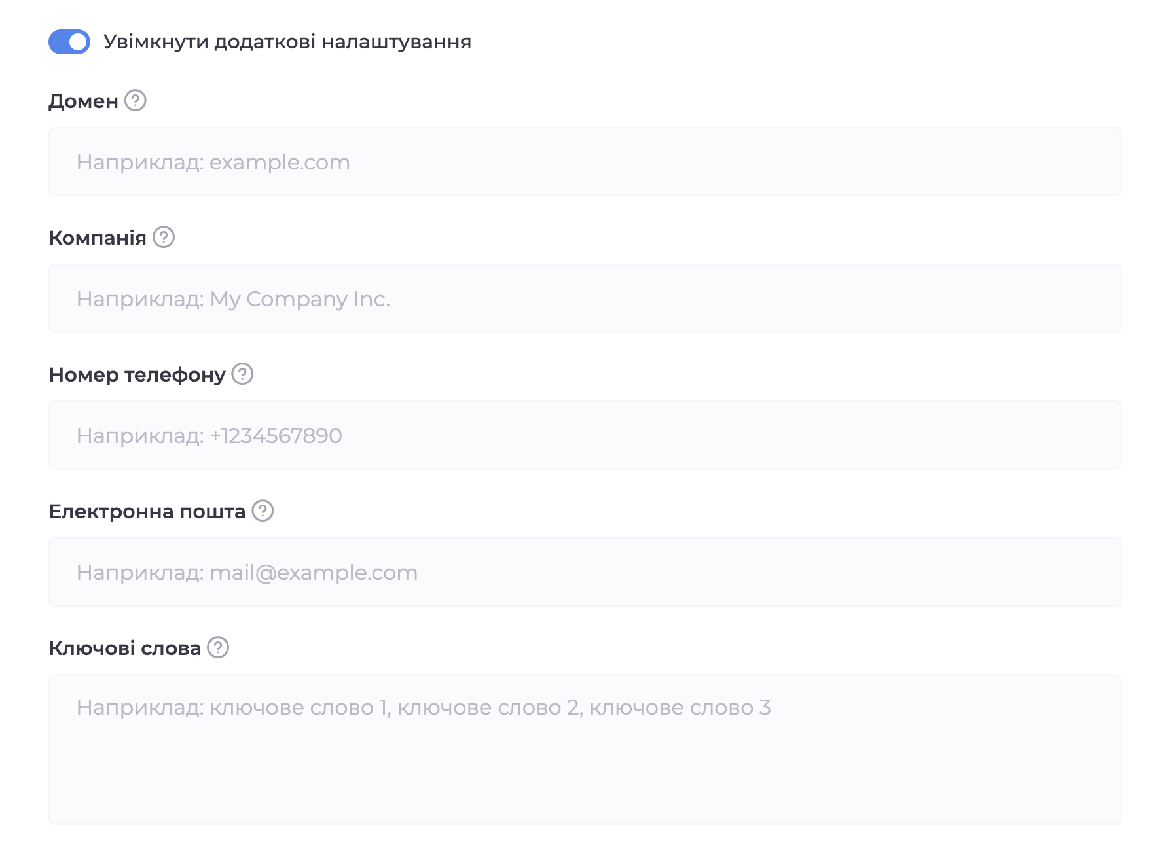
Task: Show the help icon hint for Компанія
Action: coord(164,237)
